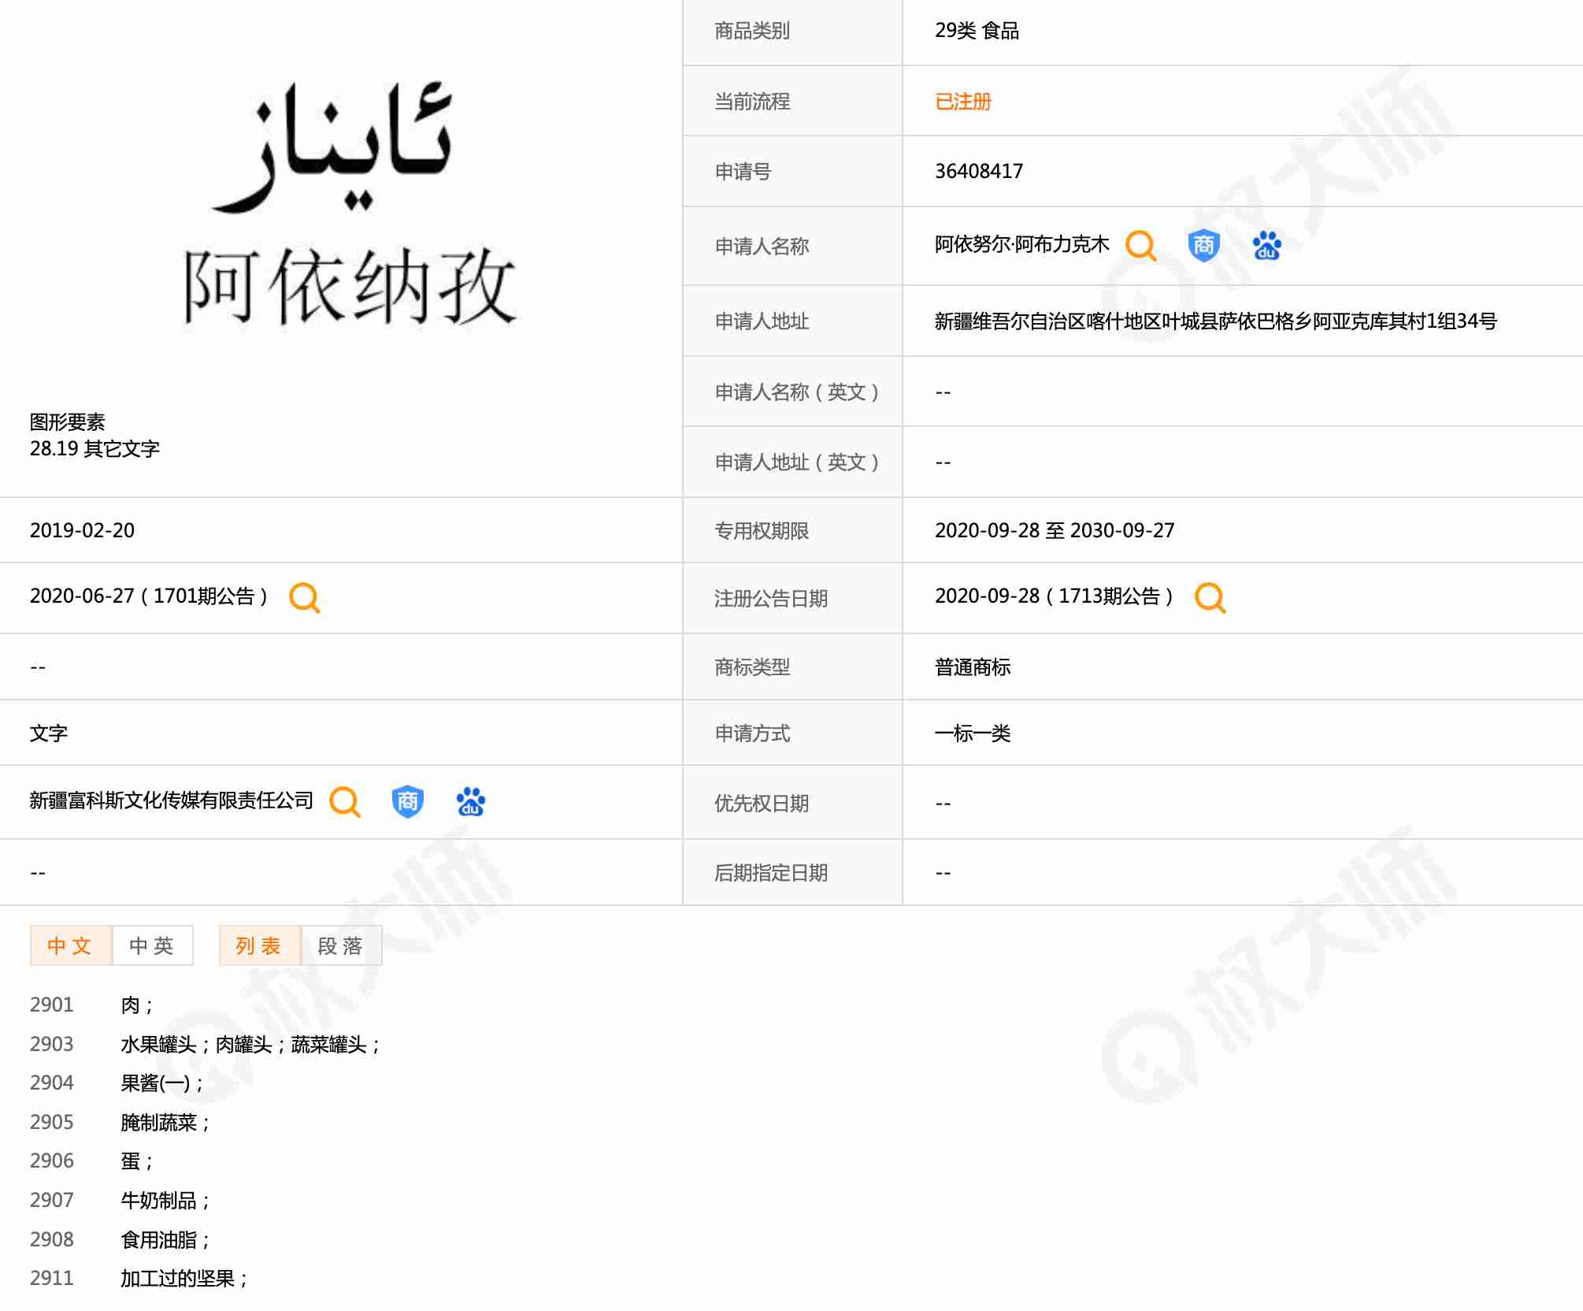Click the 阿依纳孜 trademark image

[350, 206]
